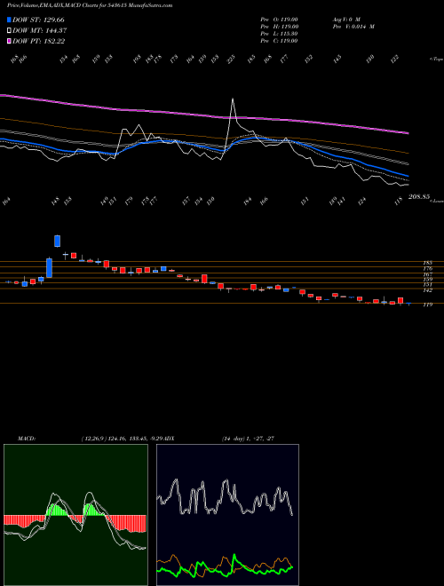
Task: Click the 159 price level label
Action: point(427,280)
